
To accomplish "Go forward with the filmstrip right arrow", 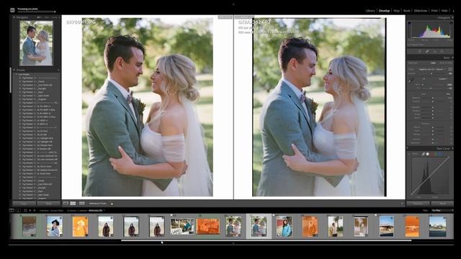I will point(35,210).
